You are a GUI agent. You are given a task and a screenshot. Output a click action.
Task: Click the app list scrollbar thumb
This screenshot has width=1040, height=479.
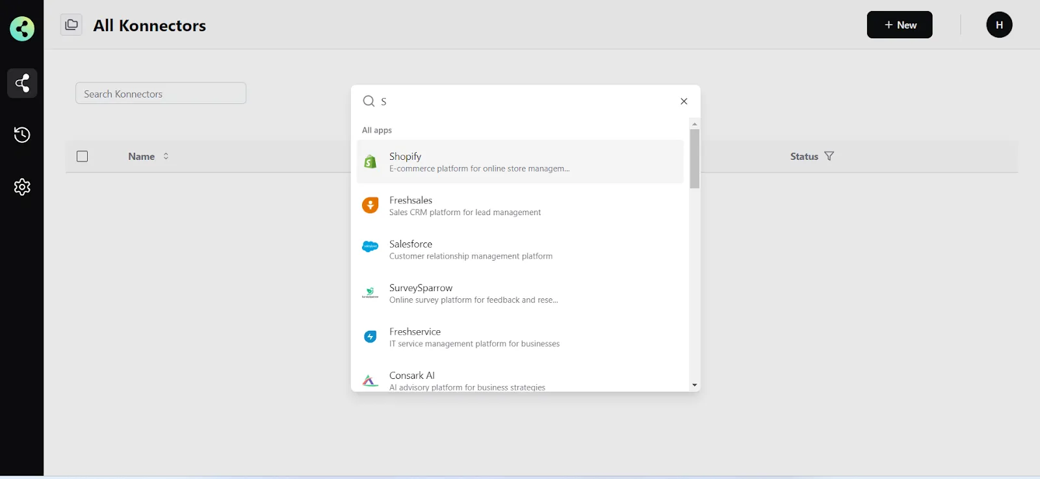pos(695,159)
